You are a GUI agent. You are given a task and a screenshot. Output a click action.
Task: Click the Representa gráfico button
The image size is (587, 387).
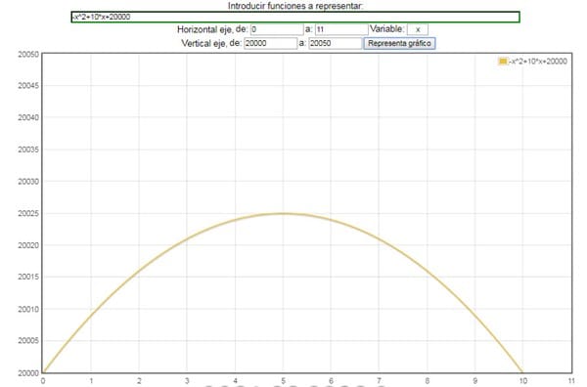(399, 43)
